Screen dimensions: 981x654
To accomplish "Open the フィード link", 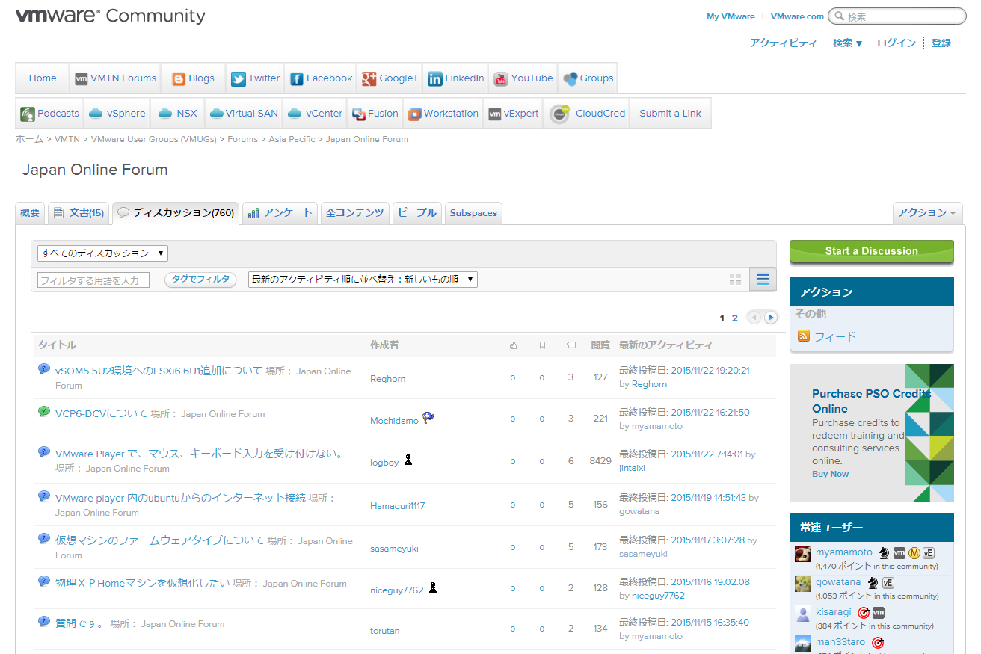I will (x=835, y=337).
